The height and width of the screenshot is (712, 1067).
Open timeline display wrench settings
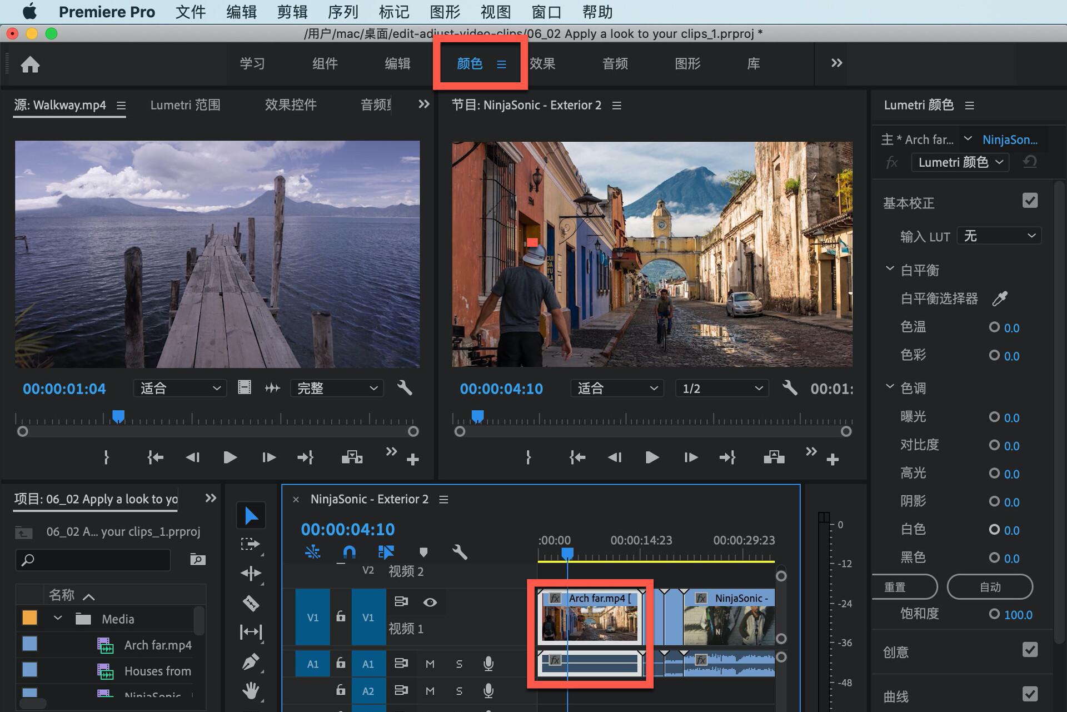[460, 552]
